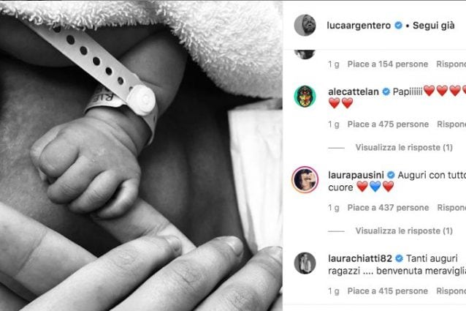This screenshot has height=311, width=466.
Task: Open lucaargentero profile avatar
Action: point(305,26)
